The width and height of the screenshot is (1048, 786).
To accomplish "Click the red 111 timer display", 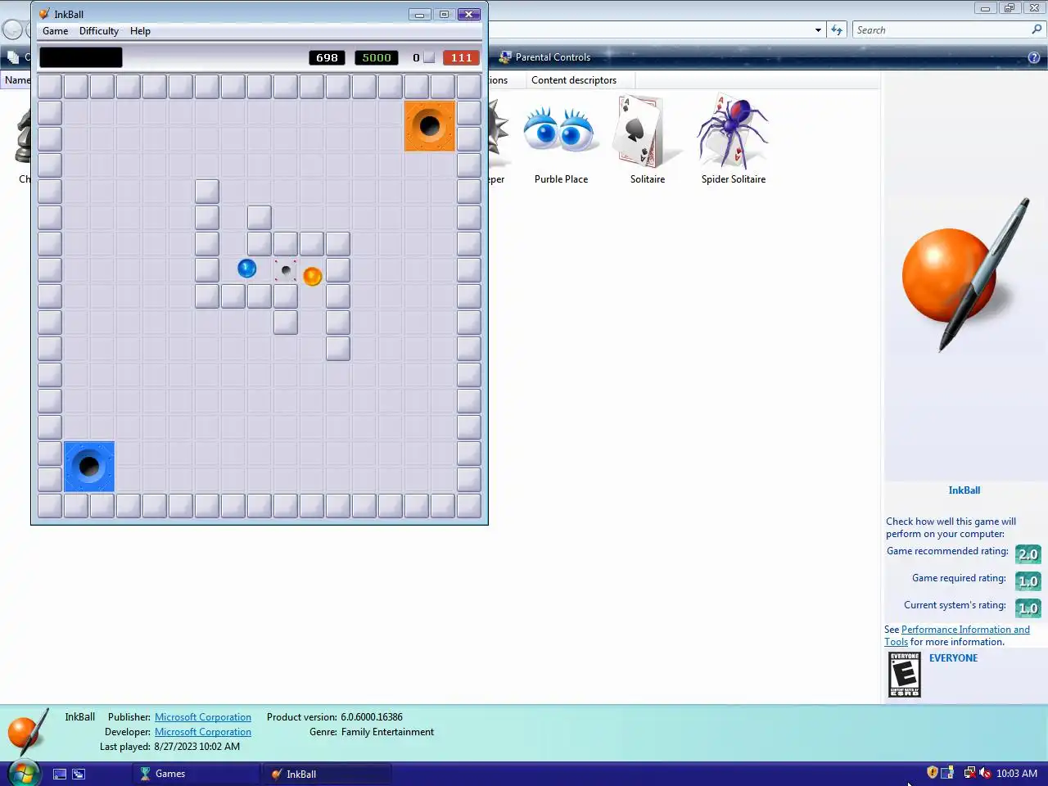I will (x=461, y=57).
